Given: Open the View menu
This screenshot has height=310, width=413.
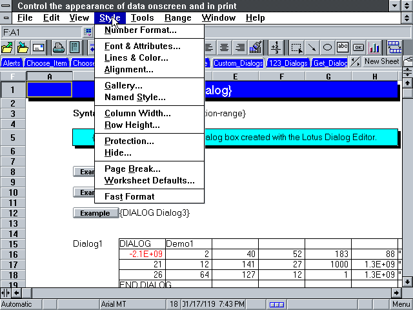Looking at the screenshot, I should coord(79,18).
